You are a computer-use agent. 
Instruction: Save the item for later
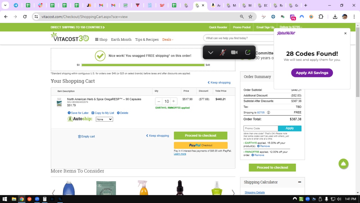78,113
